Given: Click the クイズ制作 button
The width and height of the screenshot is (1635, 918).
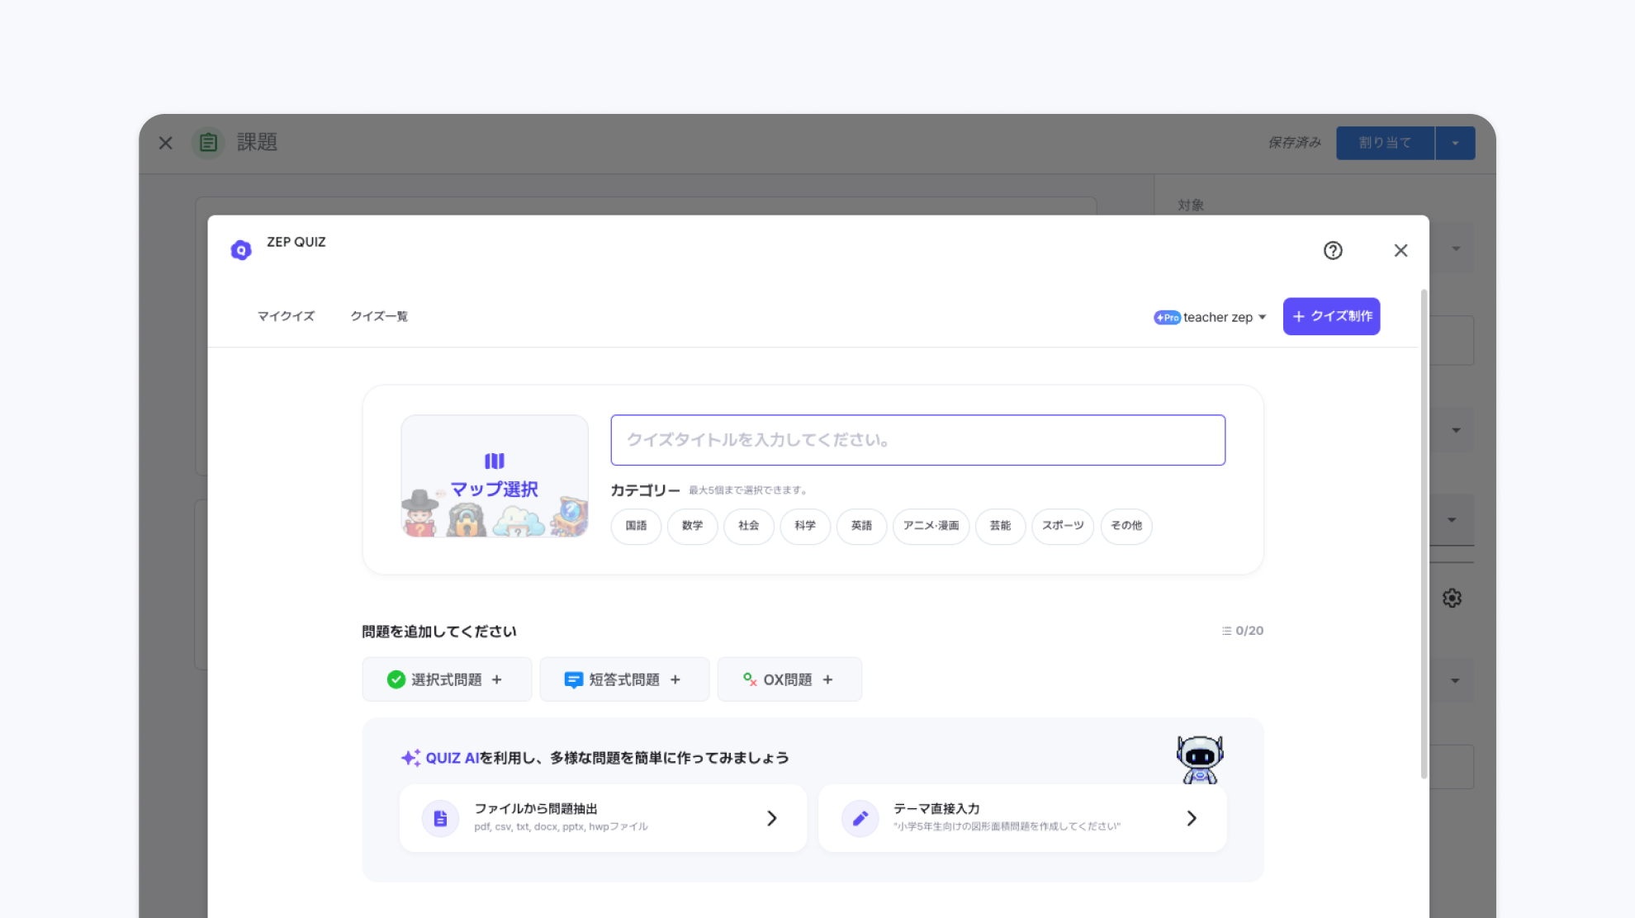Looking at the screenshot, I should point(1331,316).
